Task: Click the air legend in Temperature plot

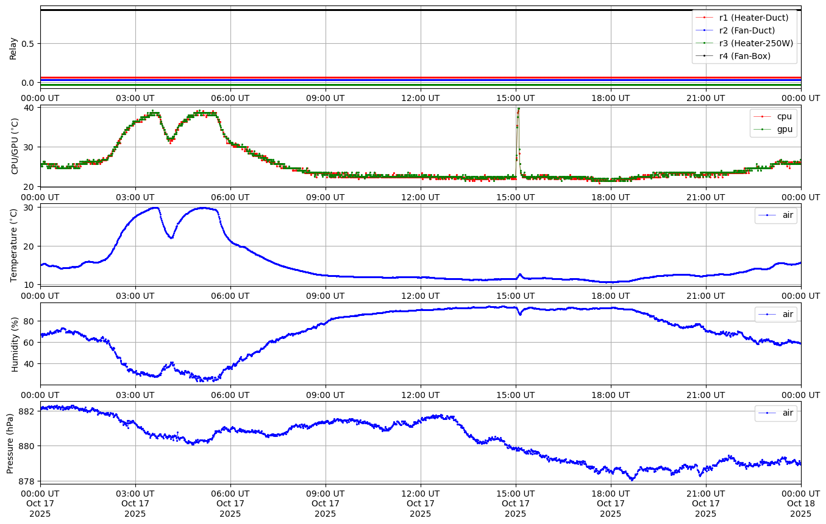Action: pyautogui.click(x=788, y=215)
